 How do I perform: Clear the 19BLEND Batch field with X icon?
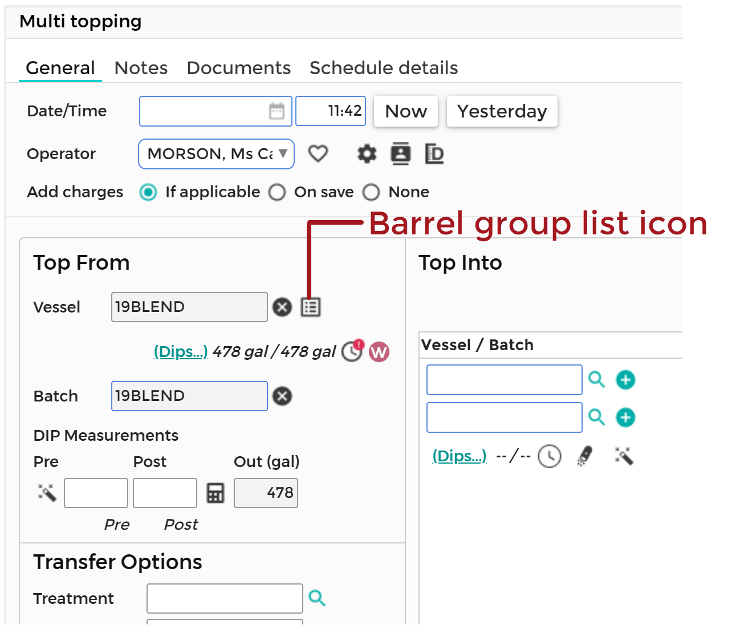coord(282,396)
